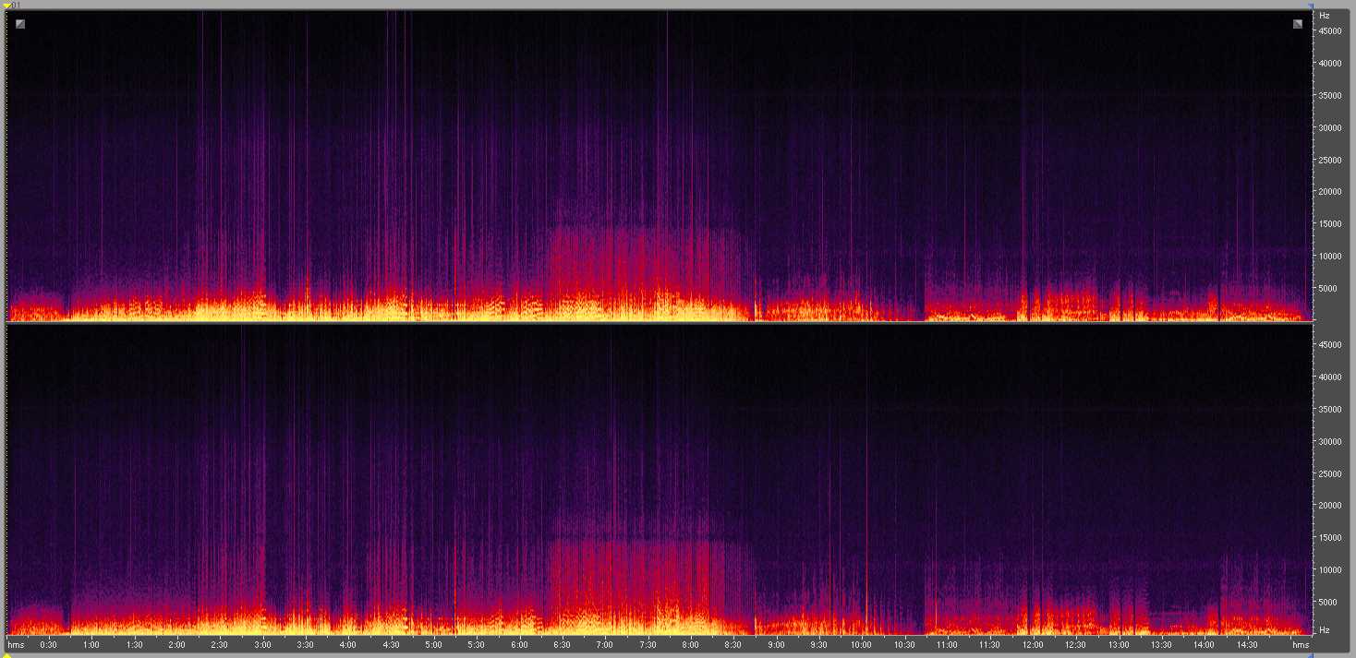Click the 10:00 mark on the time ruler
Viewport: 1356px width, 658px height.
(861, 644)
